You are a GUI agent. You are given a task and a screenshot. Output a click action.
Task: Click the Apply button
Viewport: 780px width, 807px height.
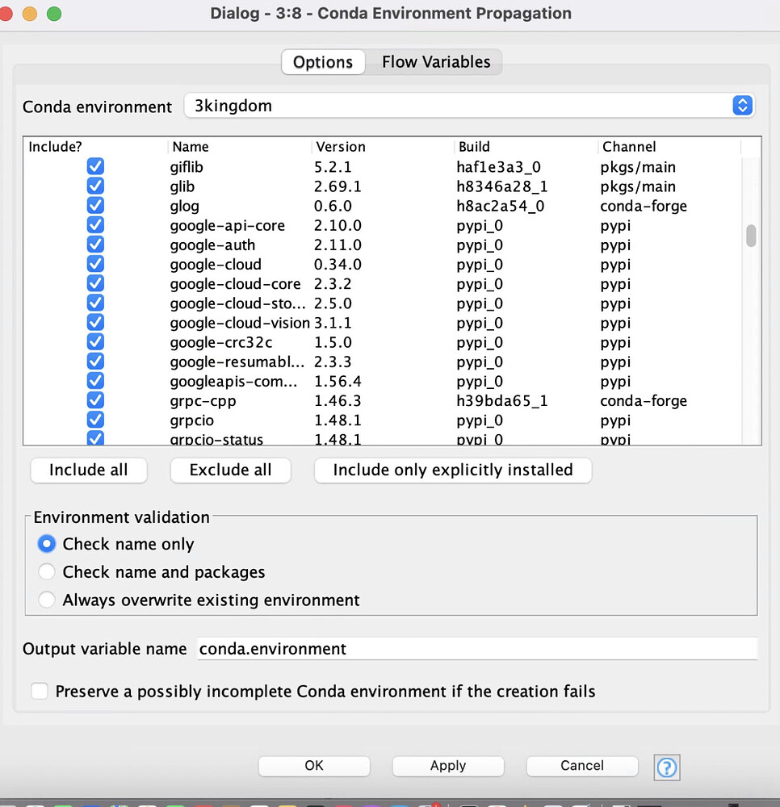click(x=447, y=766)
